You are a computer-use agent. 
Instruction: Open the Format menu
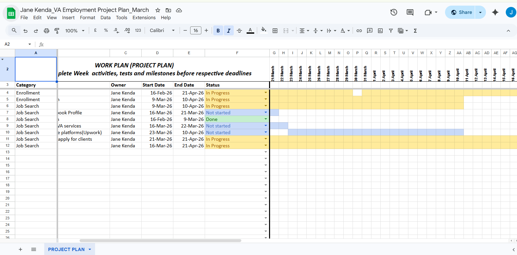coord(87,18)
